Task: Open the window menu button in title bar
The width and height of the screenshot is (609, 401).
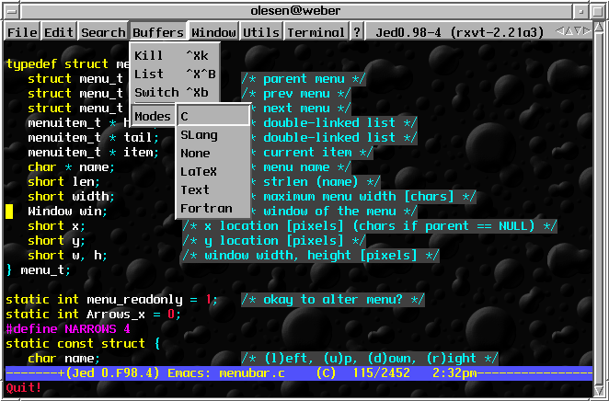Action: (13, 9)
